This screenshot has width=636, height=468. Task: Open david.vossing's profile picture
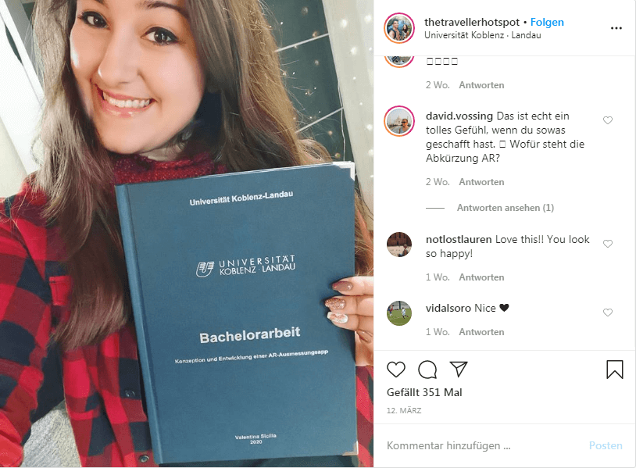tap(399, 121)
